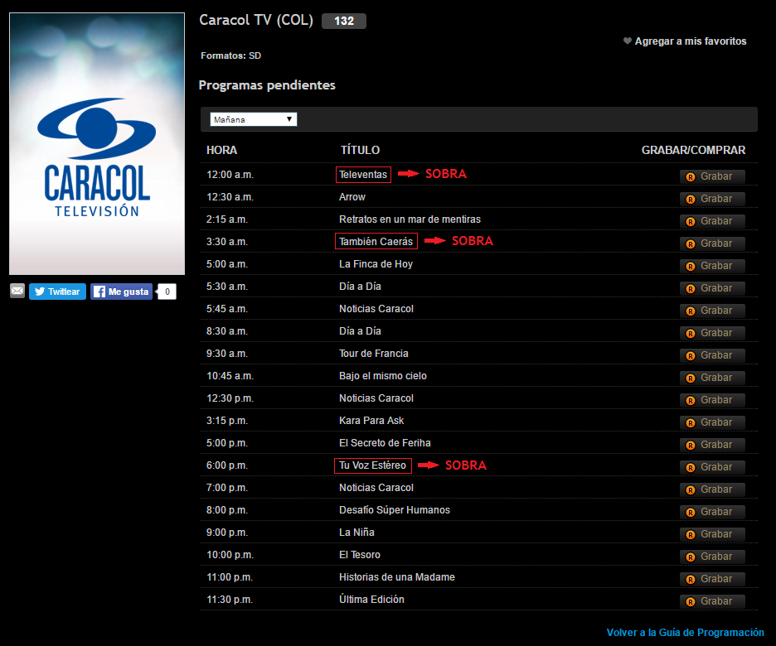Select Kara Para Ask title
This screenshot has height=646, width=776.
[x=371, y=421]
